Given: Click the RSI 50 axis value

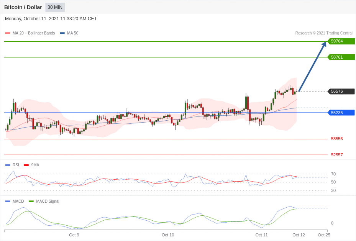Looking at the screenshot, I should [x=333, y=182].
